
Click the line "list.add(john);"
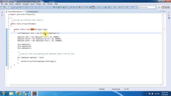click(24, 45)
